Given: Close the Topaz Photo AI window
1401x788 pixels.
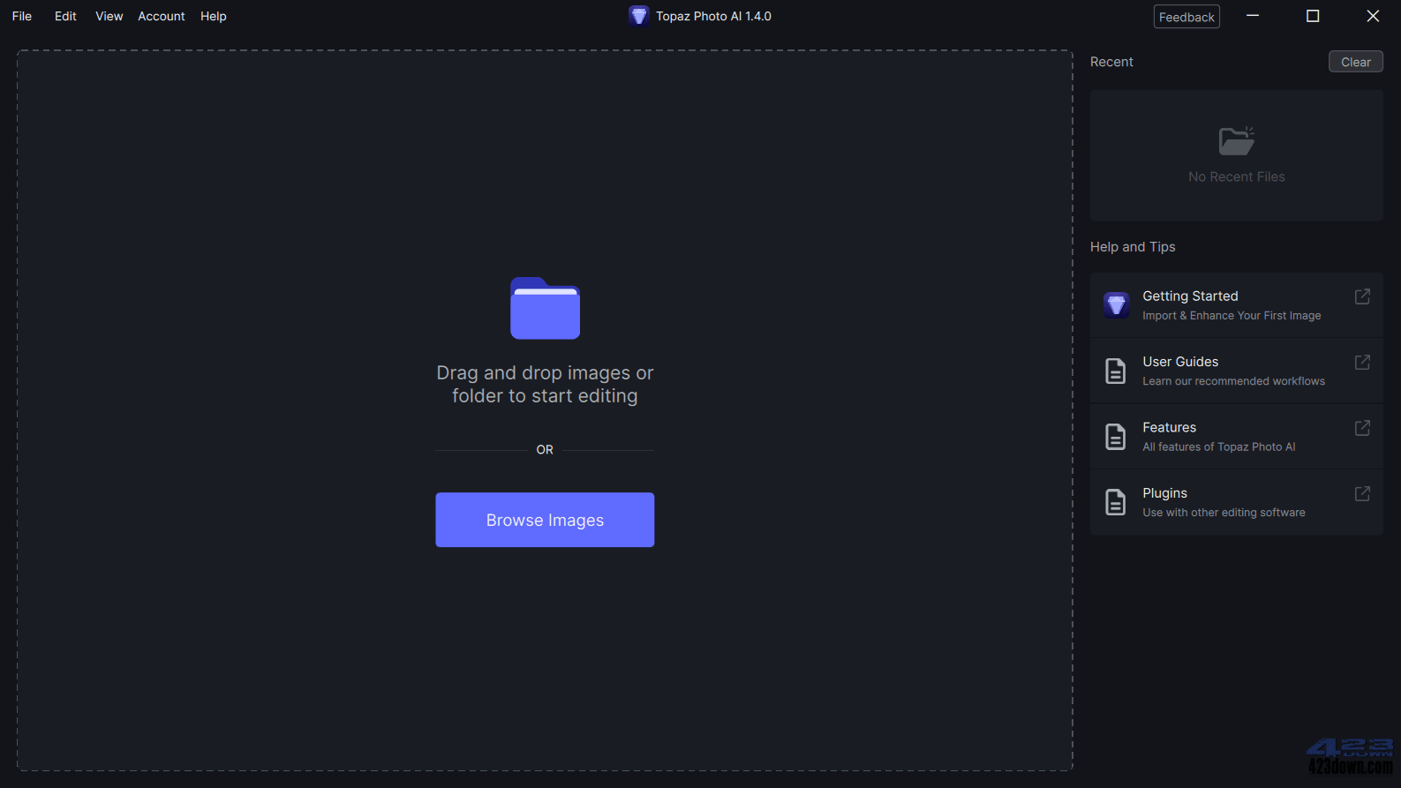Looking at the screenshot, I should 1373,16.
